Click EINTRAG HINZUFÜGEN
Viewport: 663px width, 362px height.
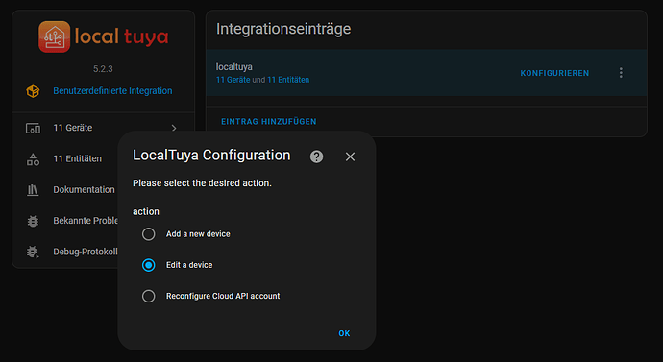268,122
